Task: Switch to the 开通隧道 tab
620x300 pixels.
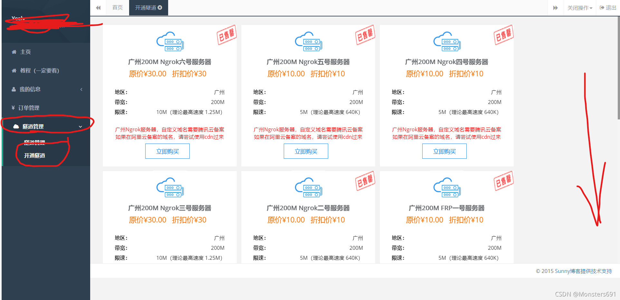Action: [x=148, y=8]
